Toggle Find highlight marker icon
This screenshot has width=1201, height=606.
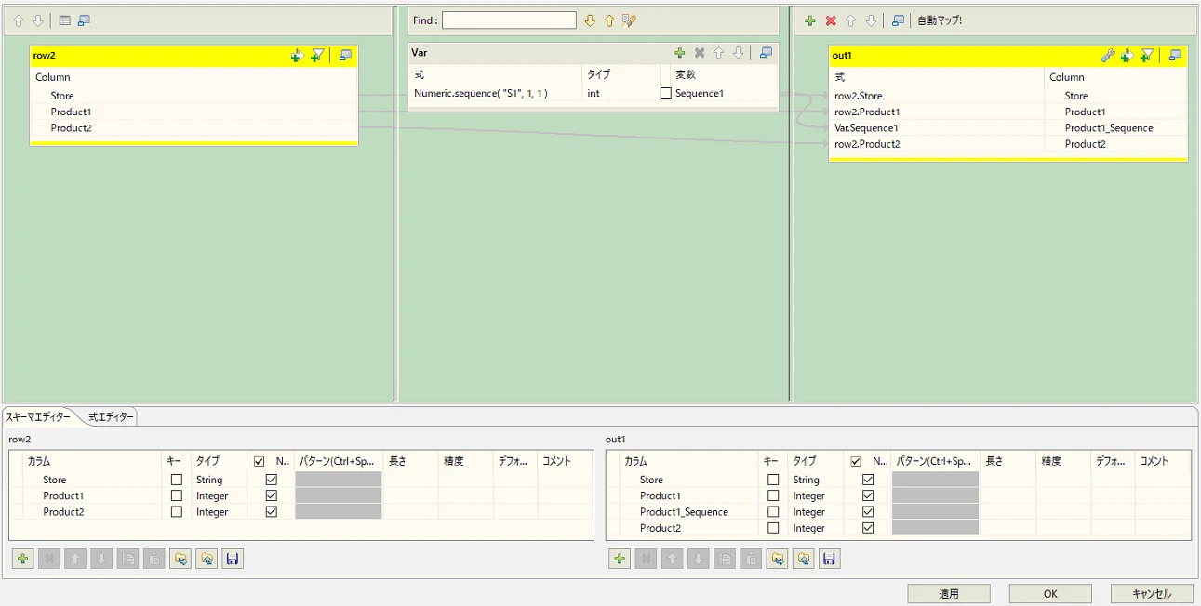coord(629,20)
